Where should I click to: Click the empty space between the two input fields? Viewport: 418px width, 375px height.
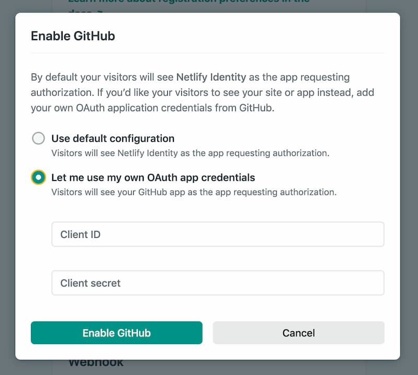(x=217, y=259)
